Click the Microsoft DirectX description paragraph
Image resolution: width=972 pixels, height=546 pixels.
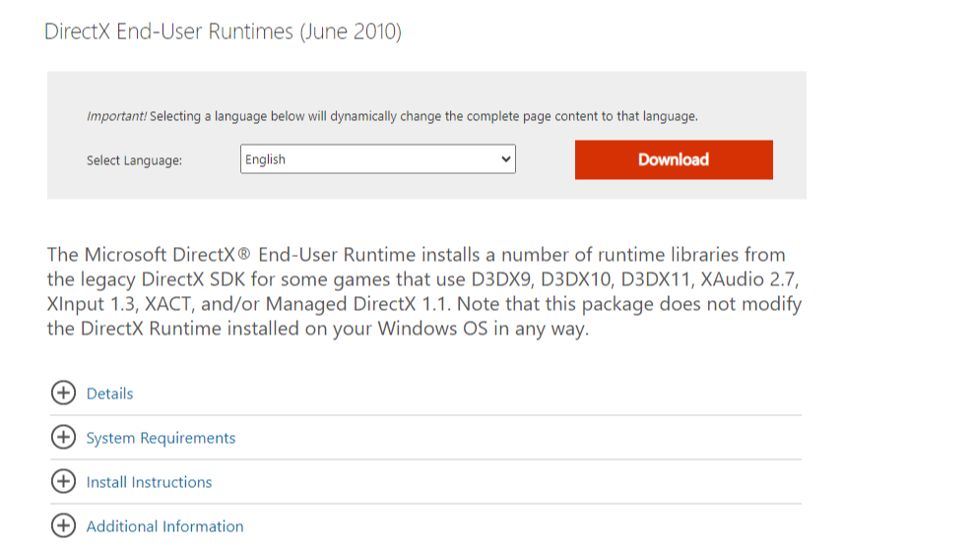tap(424, 291)
